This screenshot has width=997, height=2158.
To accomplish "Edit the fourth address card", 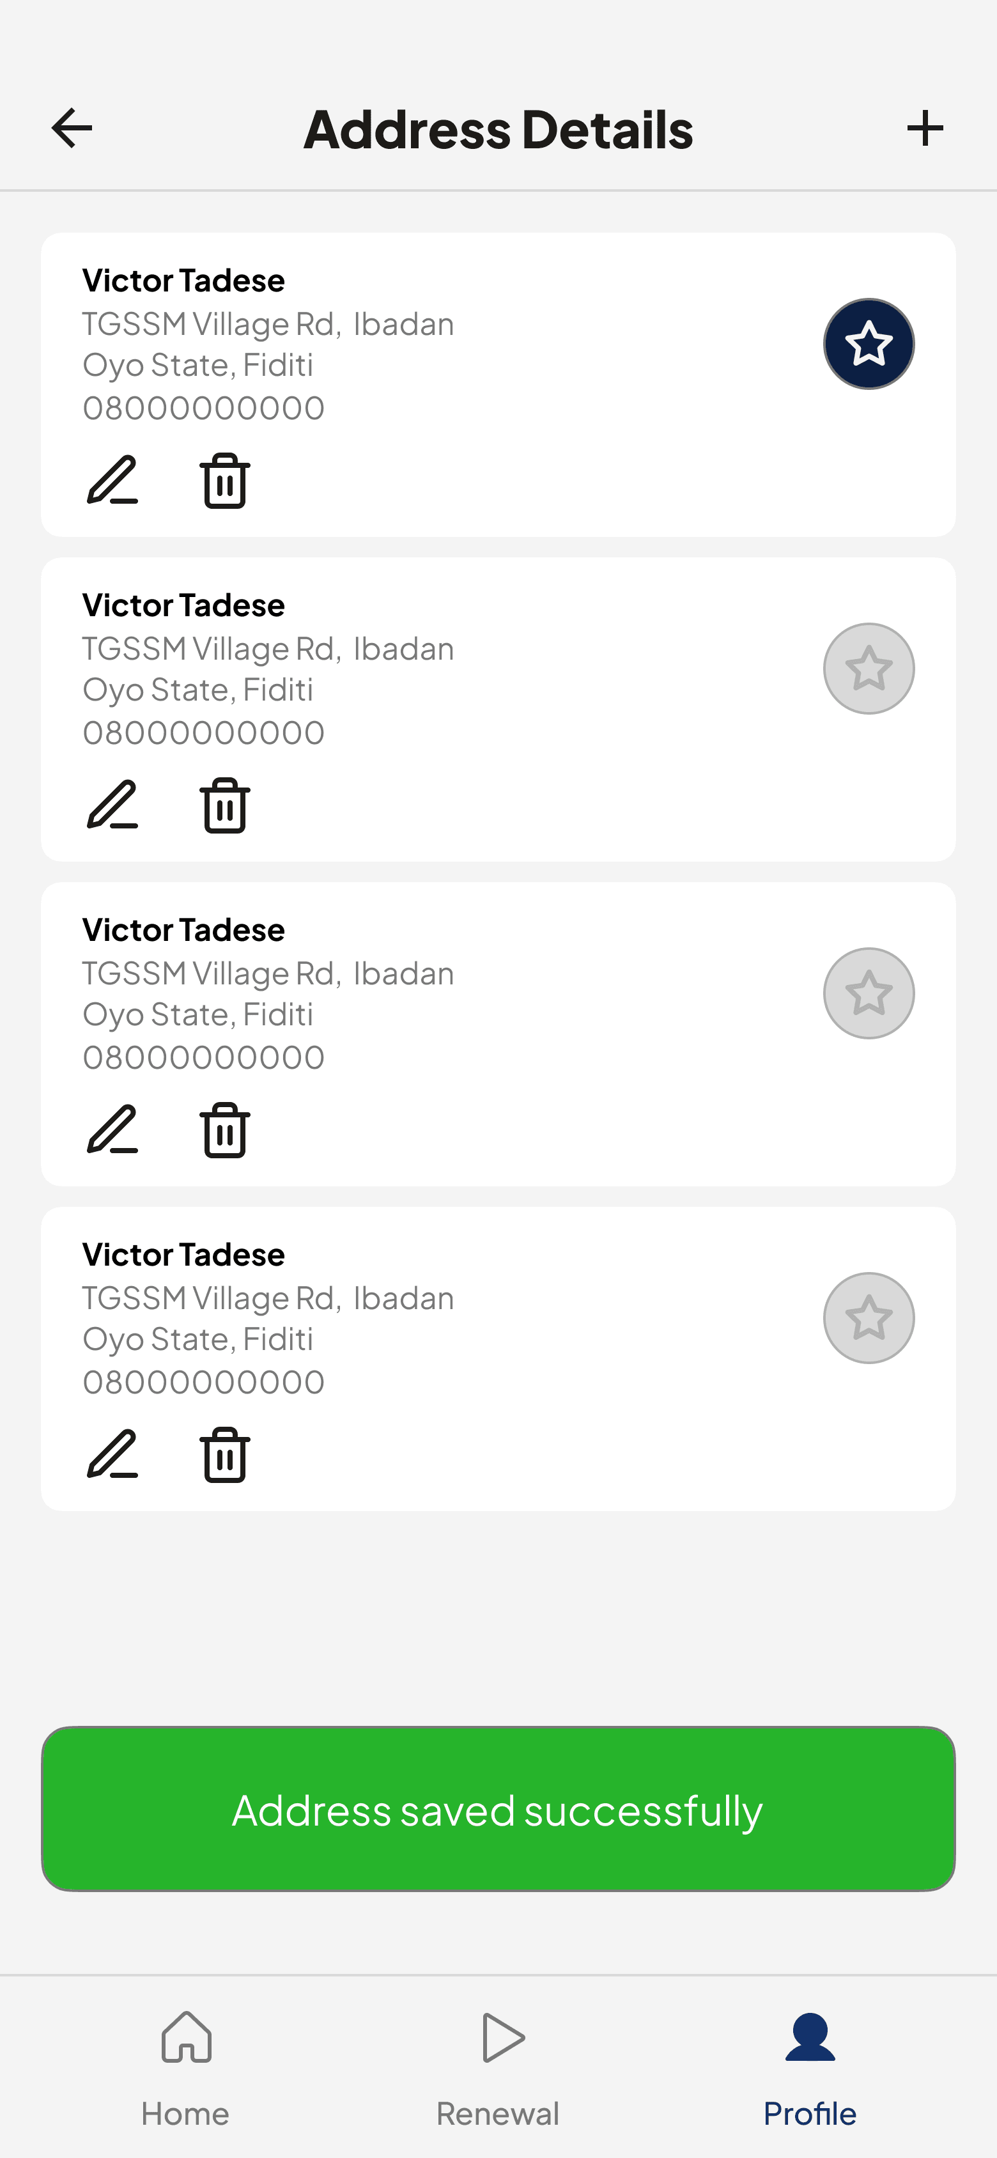I will [112, 1454].
